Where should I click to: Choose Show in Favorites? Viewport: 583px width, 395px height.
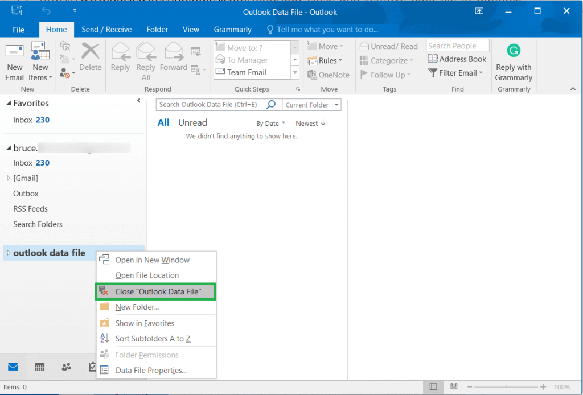pos(157,323)
